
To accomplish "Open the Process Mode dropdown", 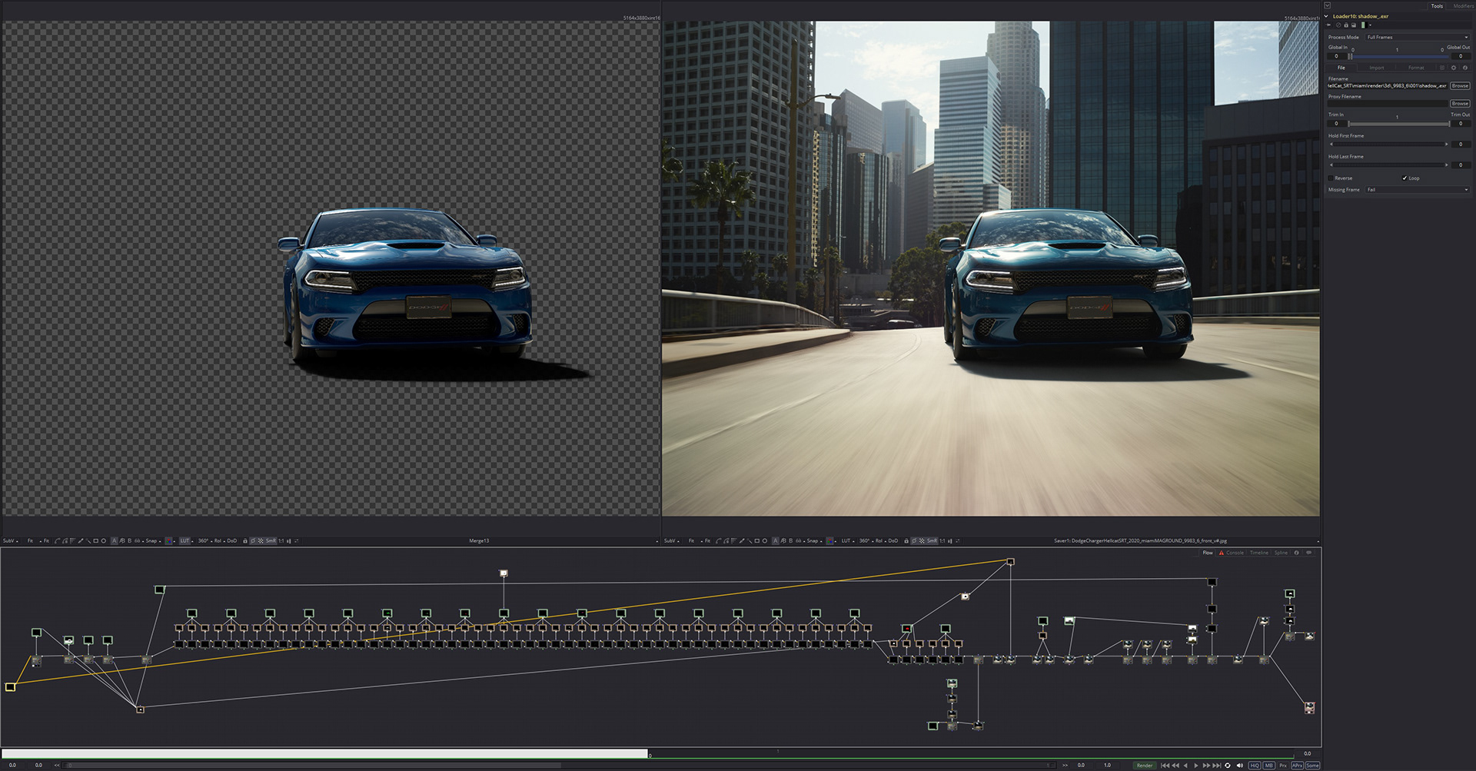I will click(x=1418, y=37).
